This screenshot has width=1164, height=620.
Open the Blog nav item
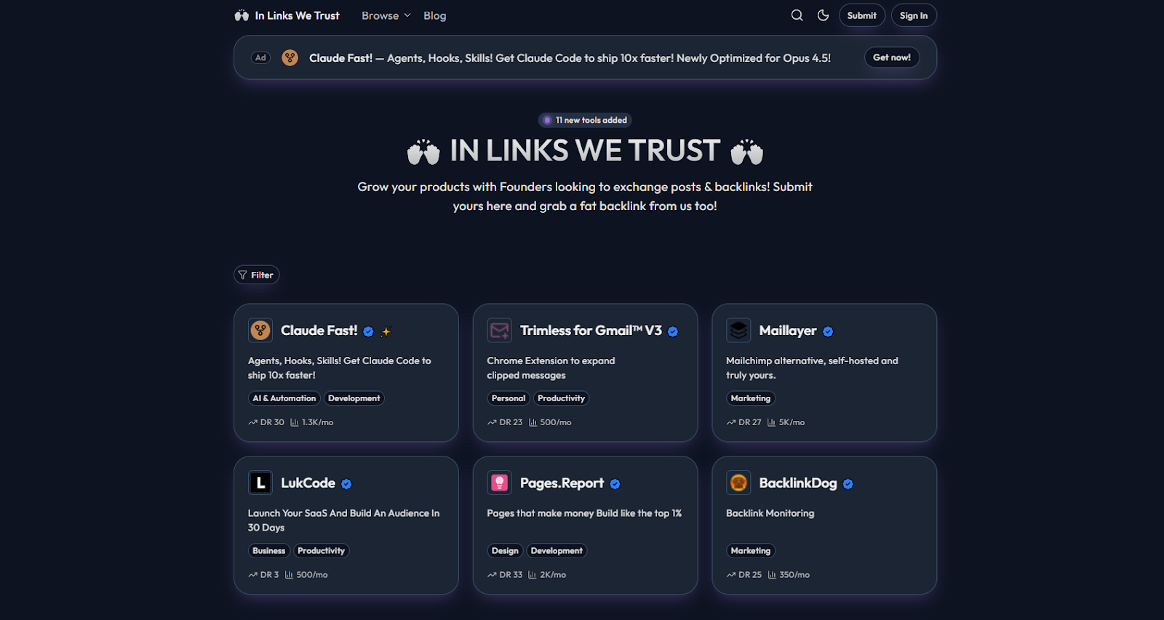435,15
